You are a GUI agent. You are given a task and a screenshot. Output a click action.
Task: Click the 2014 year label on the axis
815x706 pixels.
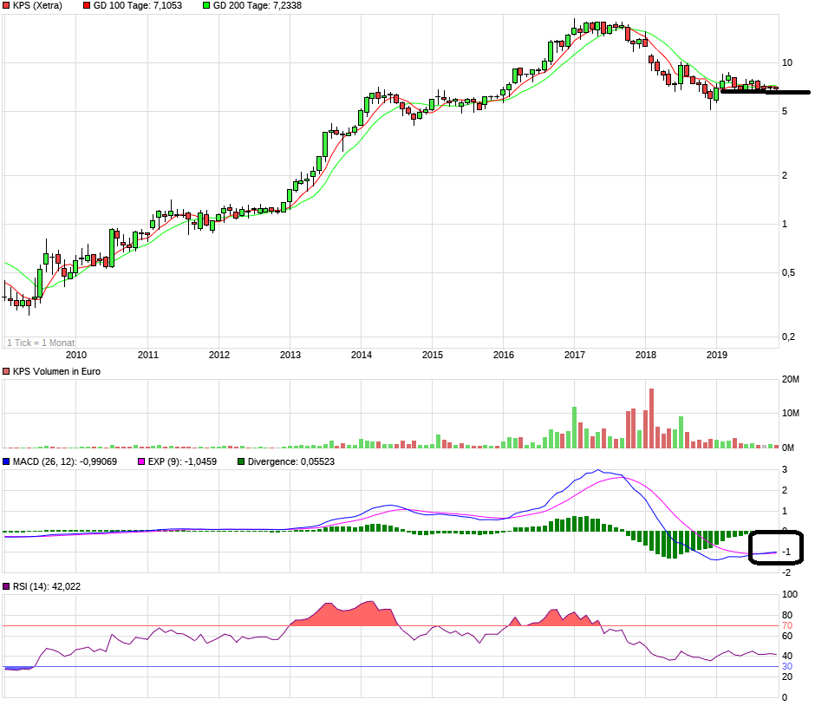(362, 355)
